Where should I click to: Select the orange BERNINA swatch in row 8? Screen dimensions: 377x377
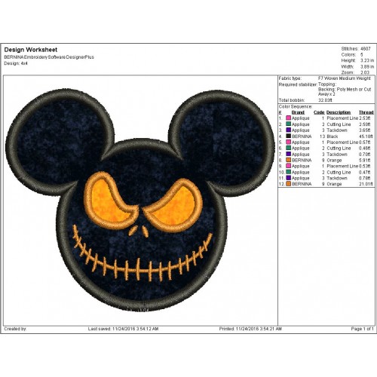(x=288, y=160)
